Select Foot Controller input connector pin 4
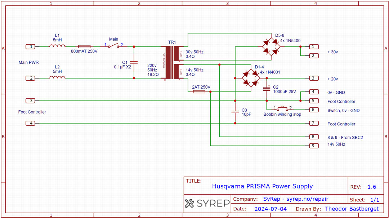The image size is (389, 218). [x=31, y=123]
